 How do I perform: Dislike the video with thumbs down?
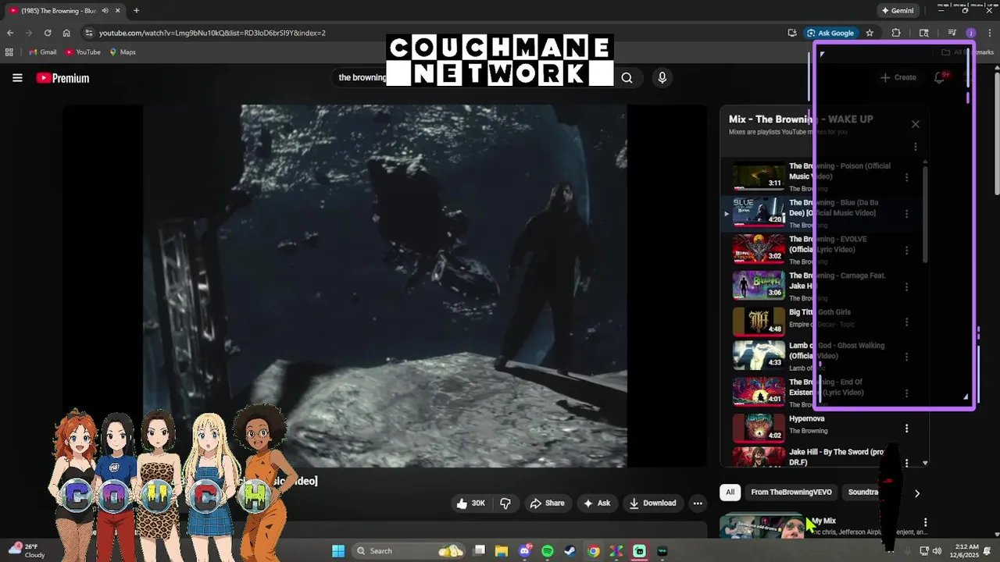point(505,503)
